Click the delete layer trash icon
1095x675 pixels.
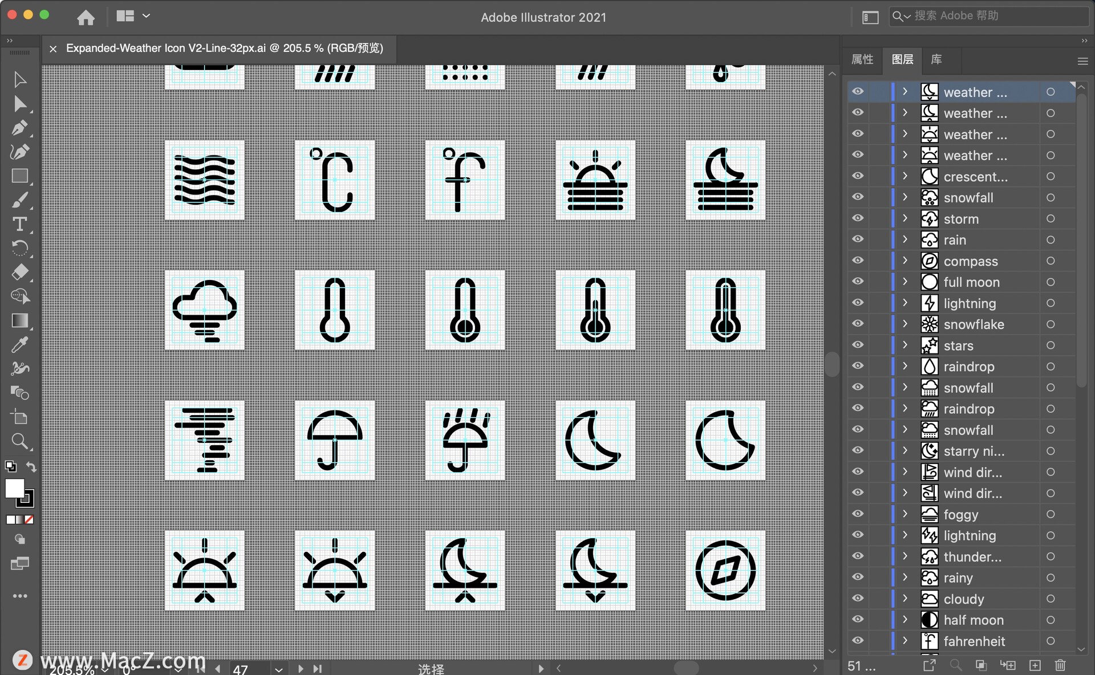coord(1060,665)
